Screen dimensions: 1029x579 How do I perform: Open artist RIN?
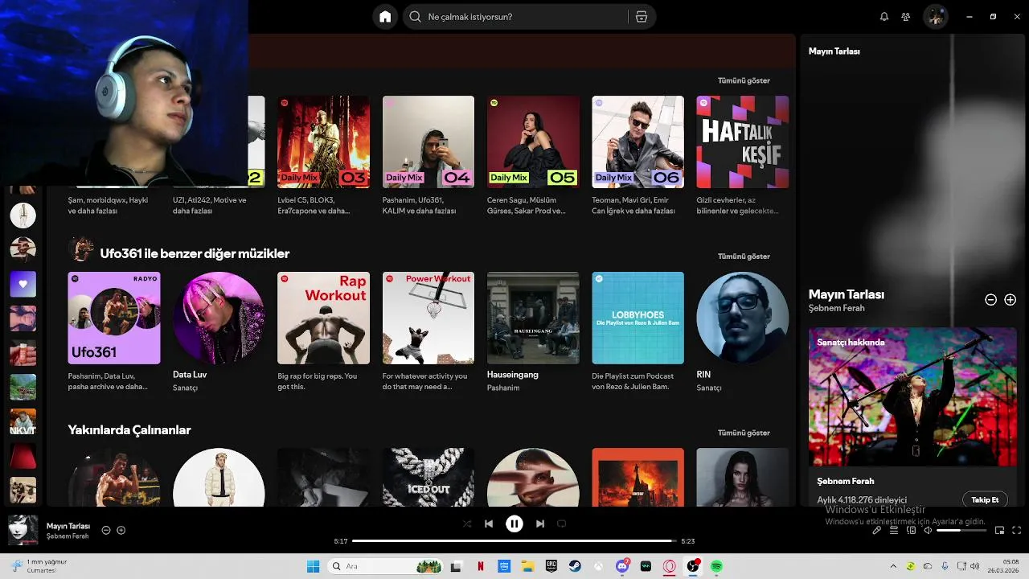click(x=743, y=318)
